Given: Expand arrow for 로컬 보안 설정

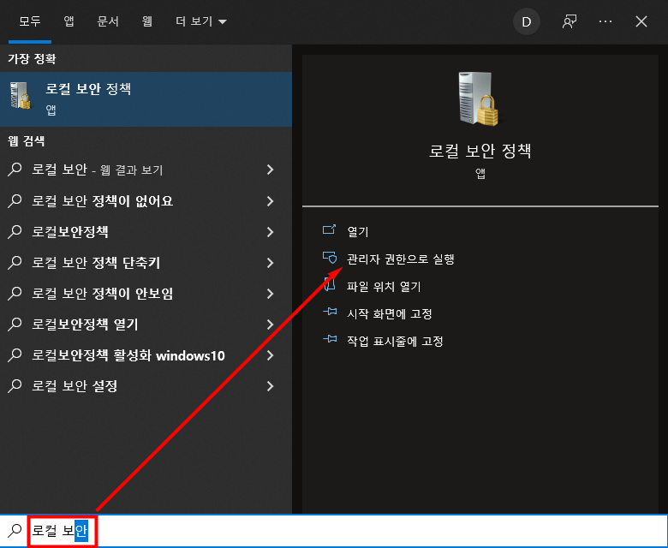Looking at the screenshot, I should coord(270,386).
